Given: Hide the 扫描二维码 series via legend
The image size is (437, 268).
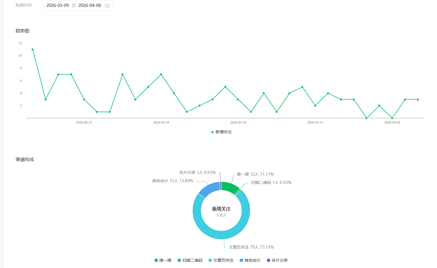Looking at the screenshot, I should [x=190, y=260].
